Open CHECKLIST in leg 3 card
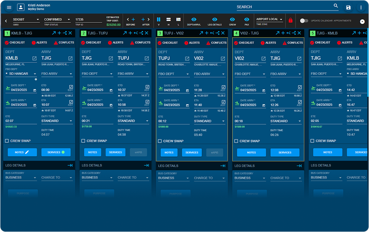 [167, 43]
